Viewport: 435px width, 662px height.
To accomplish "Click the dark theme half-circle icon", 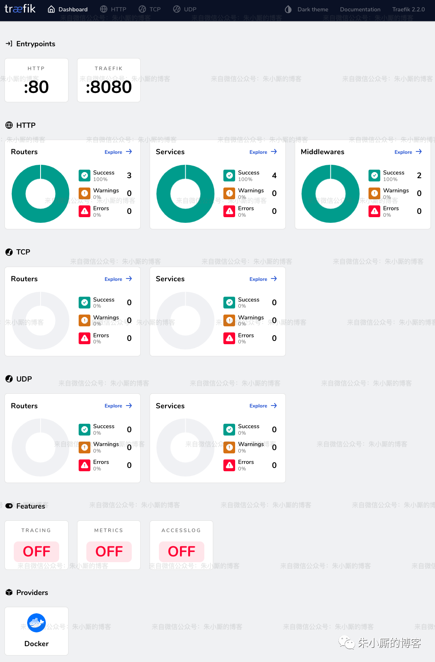I will 288,9.
